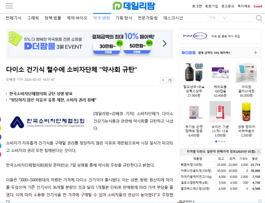This screenshot has height=203, width=265.
Task: Click 마데카솔케어연고(10g) row name
Action: pyautogui.click(x=196, y=177)
